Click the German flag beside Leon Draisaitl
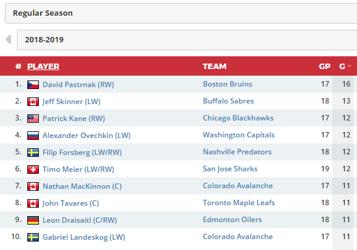This screenshot has height=250, width=357. pyautogui.click(x=33, y=220)
